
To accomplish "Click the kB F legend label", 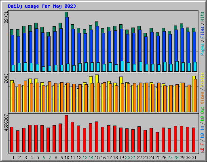I will point(202,147).
